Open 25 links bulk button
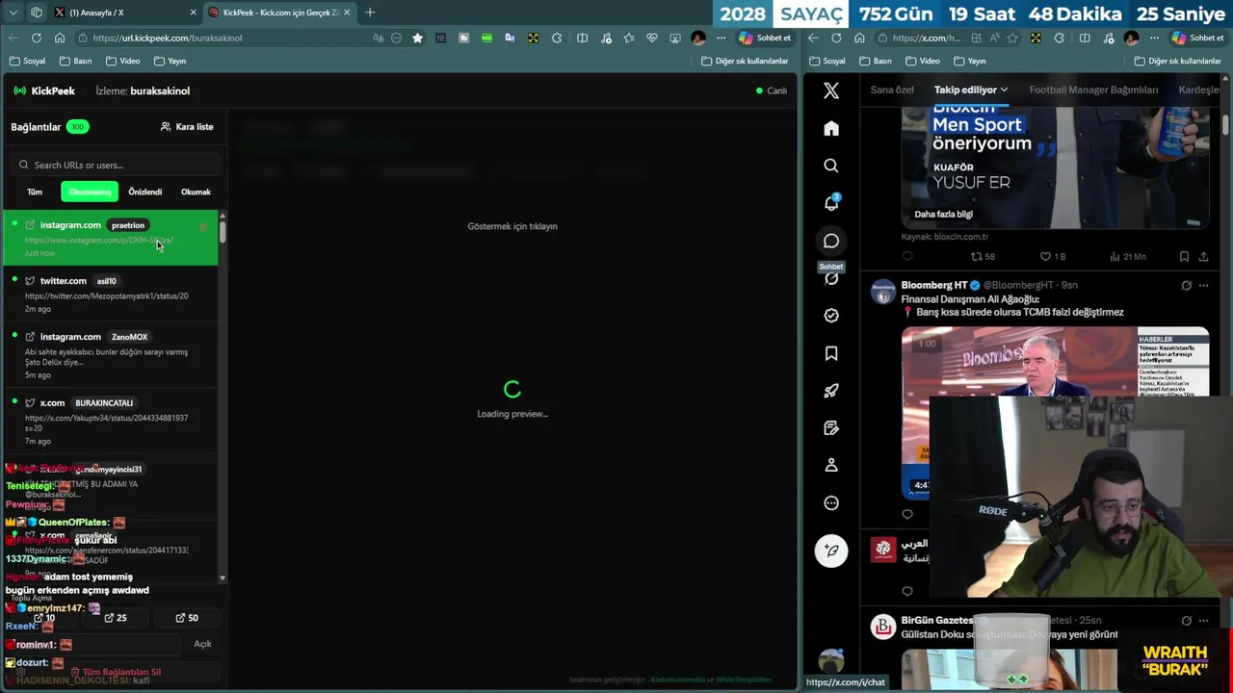 pyautogui.click(x=116, y=618)
